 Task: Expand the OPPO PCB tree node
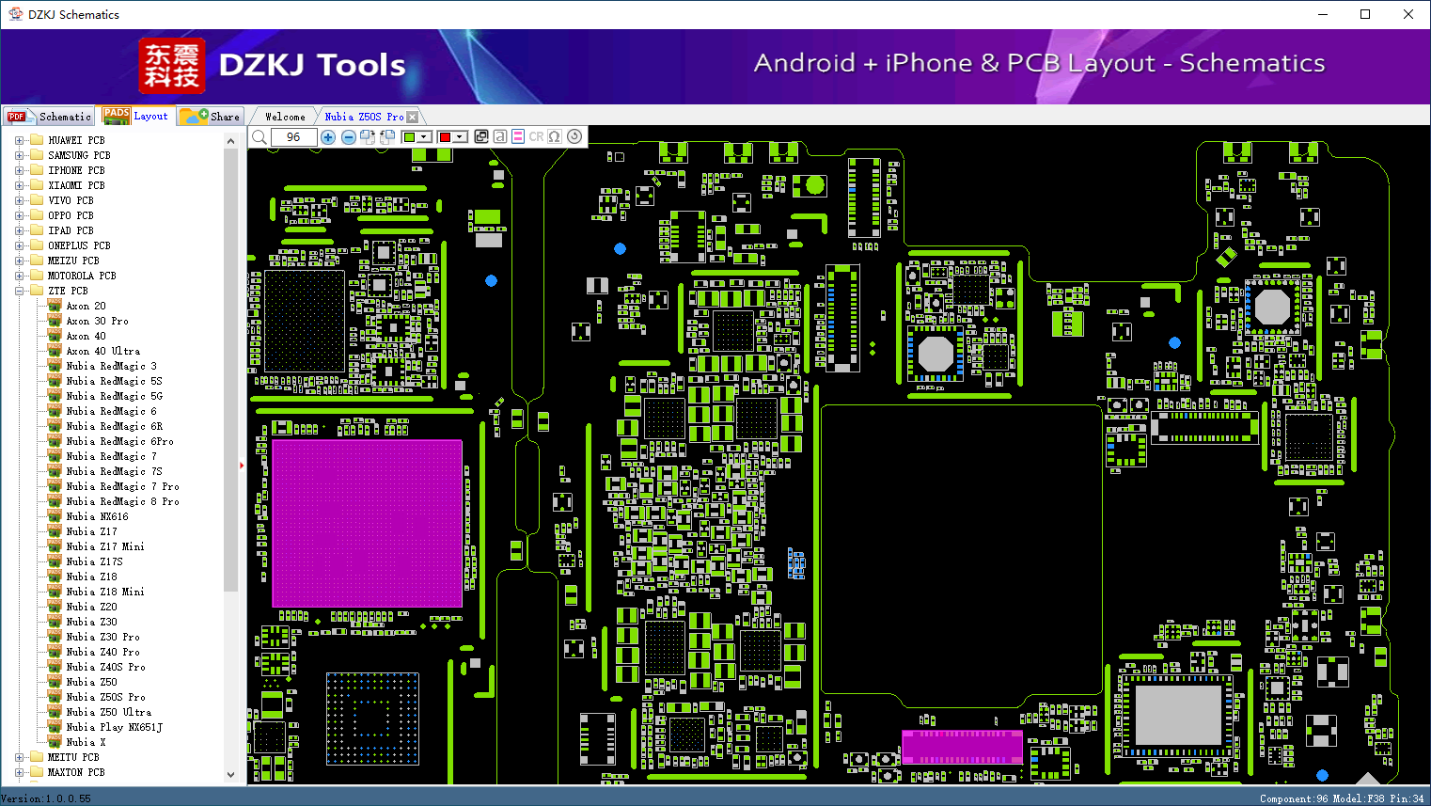point(20,215)
